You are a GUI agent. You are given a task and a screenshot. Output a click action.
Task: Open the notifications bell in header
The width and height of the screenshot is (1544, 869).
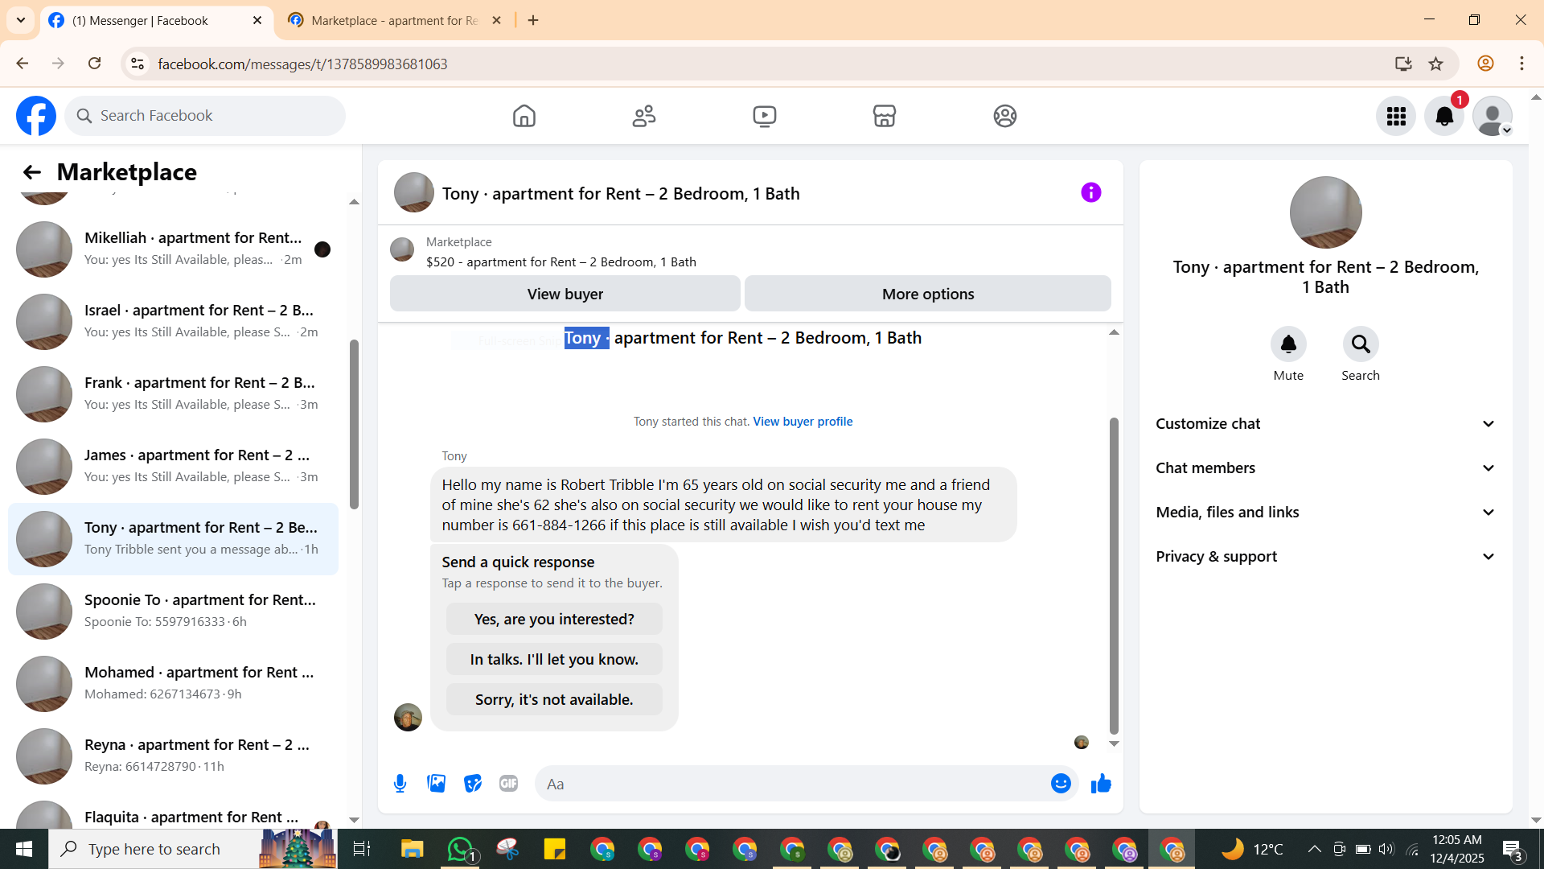(1443, 116)
